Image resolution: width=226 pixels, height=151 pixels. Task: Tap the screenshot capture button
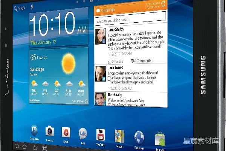point(44,148)
